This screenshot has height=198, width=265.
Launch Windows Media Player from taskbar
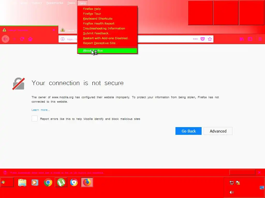pos(35,182)
